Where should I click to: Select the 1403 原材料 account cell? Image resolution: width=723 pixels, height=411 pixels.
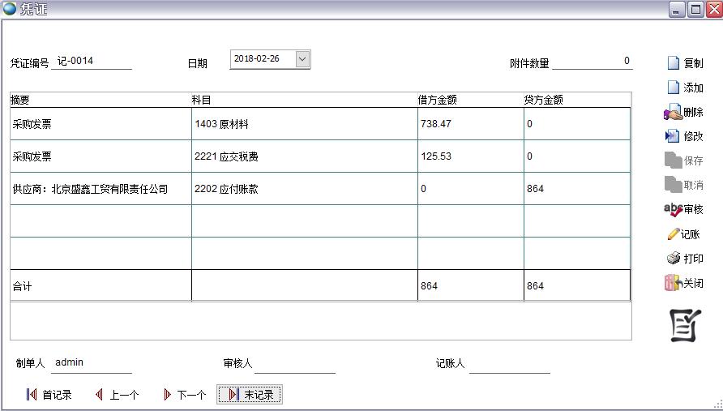(304, 124)
